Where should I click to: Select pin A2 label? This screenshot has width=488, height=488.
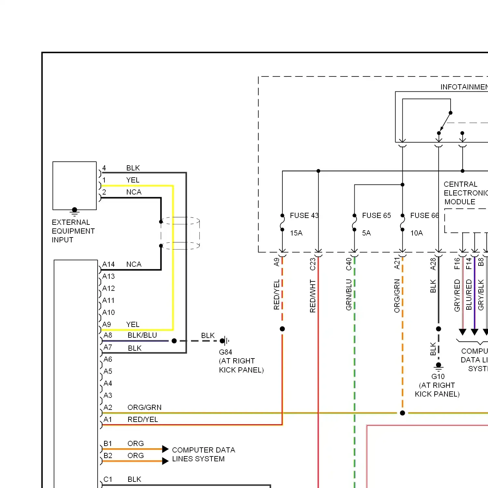click(108, 407)
